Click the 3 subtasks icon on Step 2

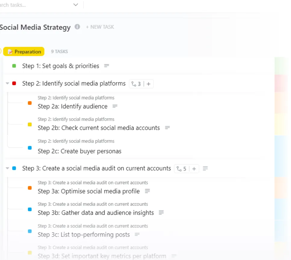point(136,84)
